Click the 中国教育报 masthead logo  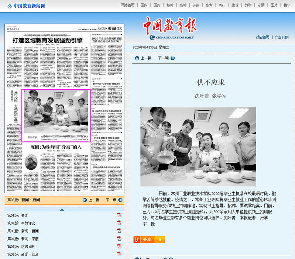coord(170,28)
